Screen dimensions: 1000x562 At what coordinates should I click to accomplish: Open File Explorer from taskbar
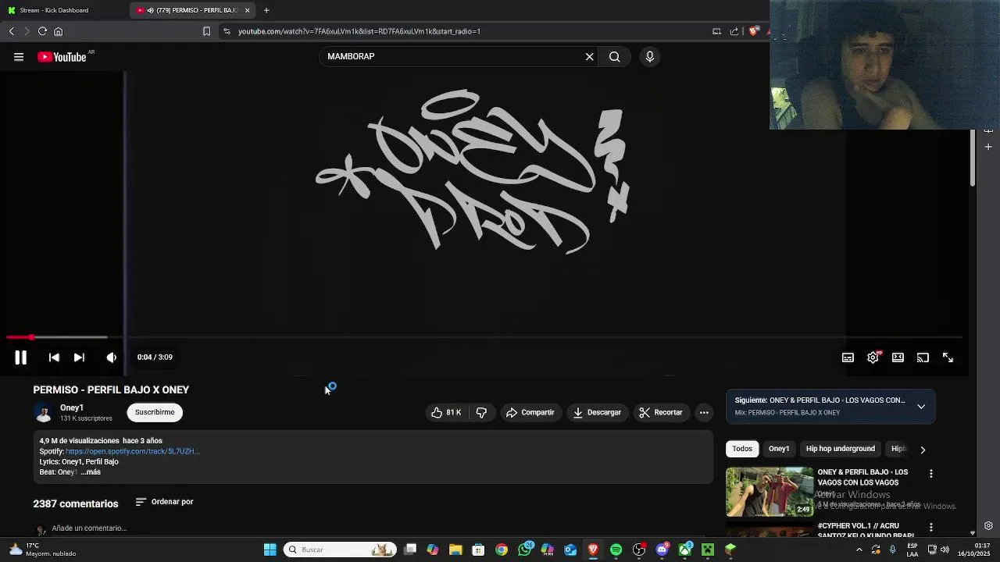tap(455, 550)
